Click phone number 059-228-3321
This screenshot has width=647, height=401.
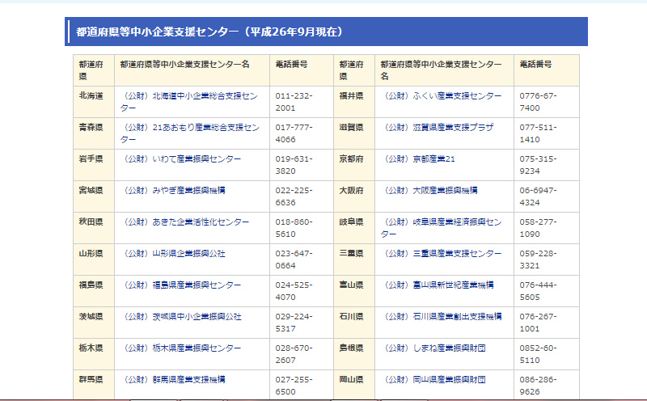pyautogui.click(x=538, y=260)
